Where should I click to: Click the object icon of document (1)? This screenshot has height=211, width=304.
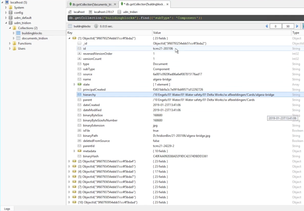coord(74,38)
